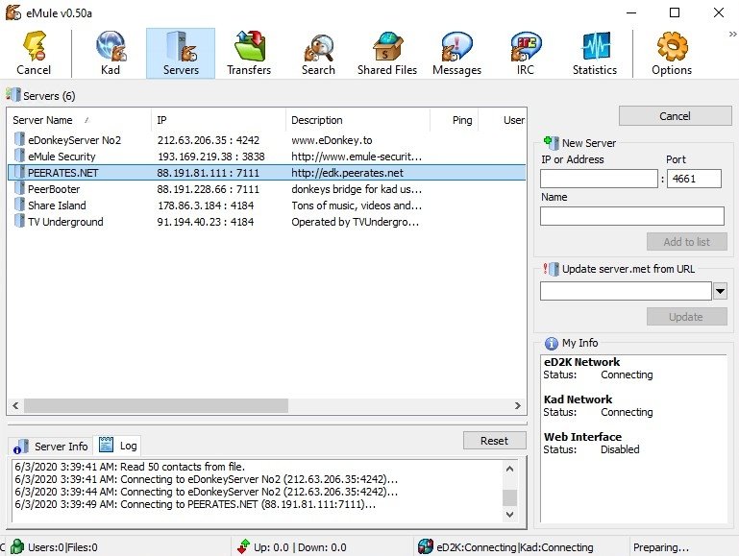Image resolution: width=739 pixels, height=556 pixels.
Task: Click the PEERATES.NET server icon
Action: [x=19, y=172]
